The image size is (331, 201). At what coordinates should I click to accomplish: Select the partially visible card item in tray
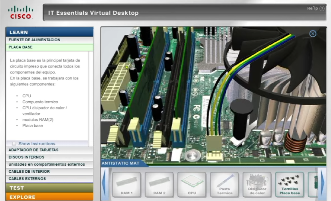(x=313, y=185)
